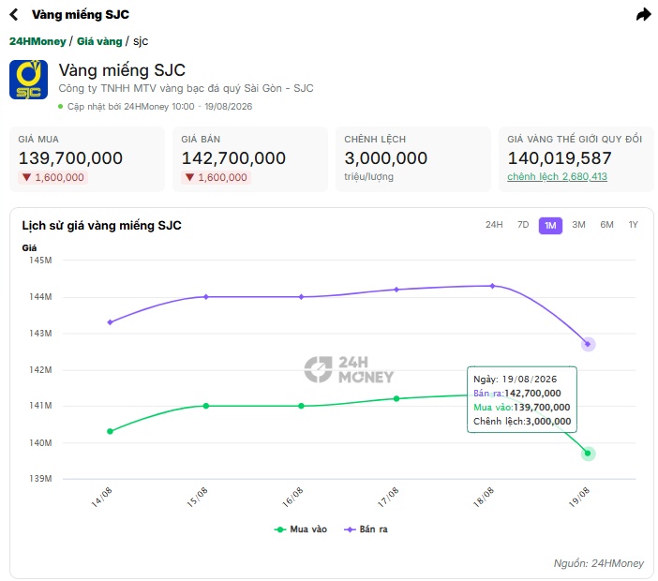Click the SJC company logo
This screenshot has height=581, width=658.
[28, 80]
